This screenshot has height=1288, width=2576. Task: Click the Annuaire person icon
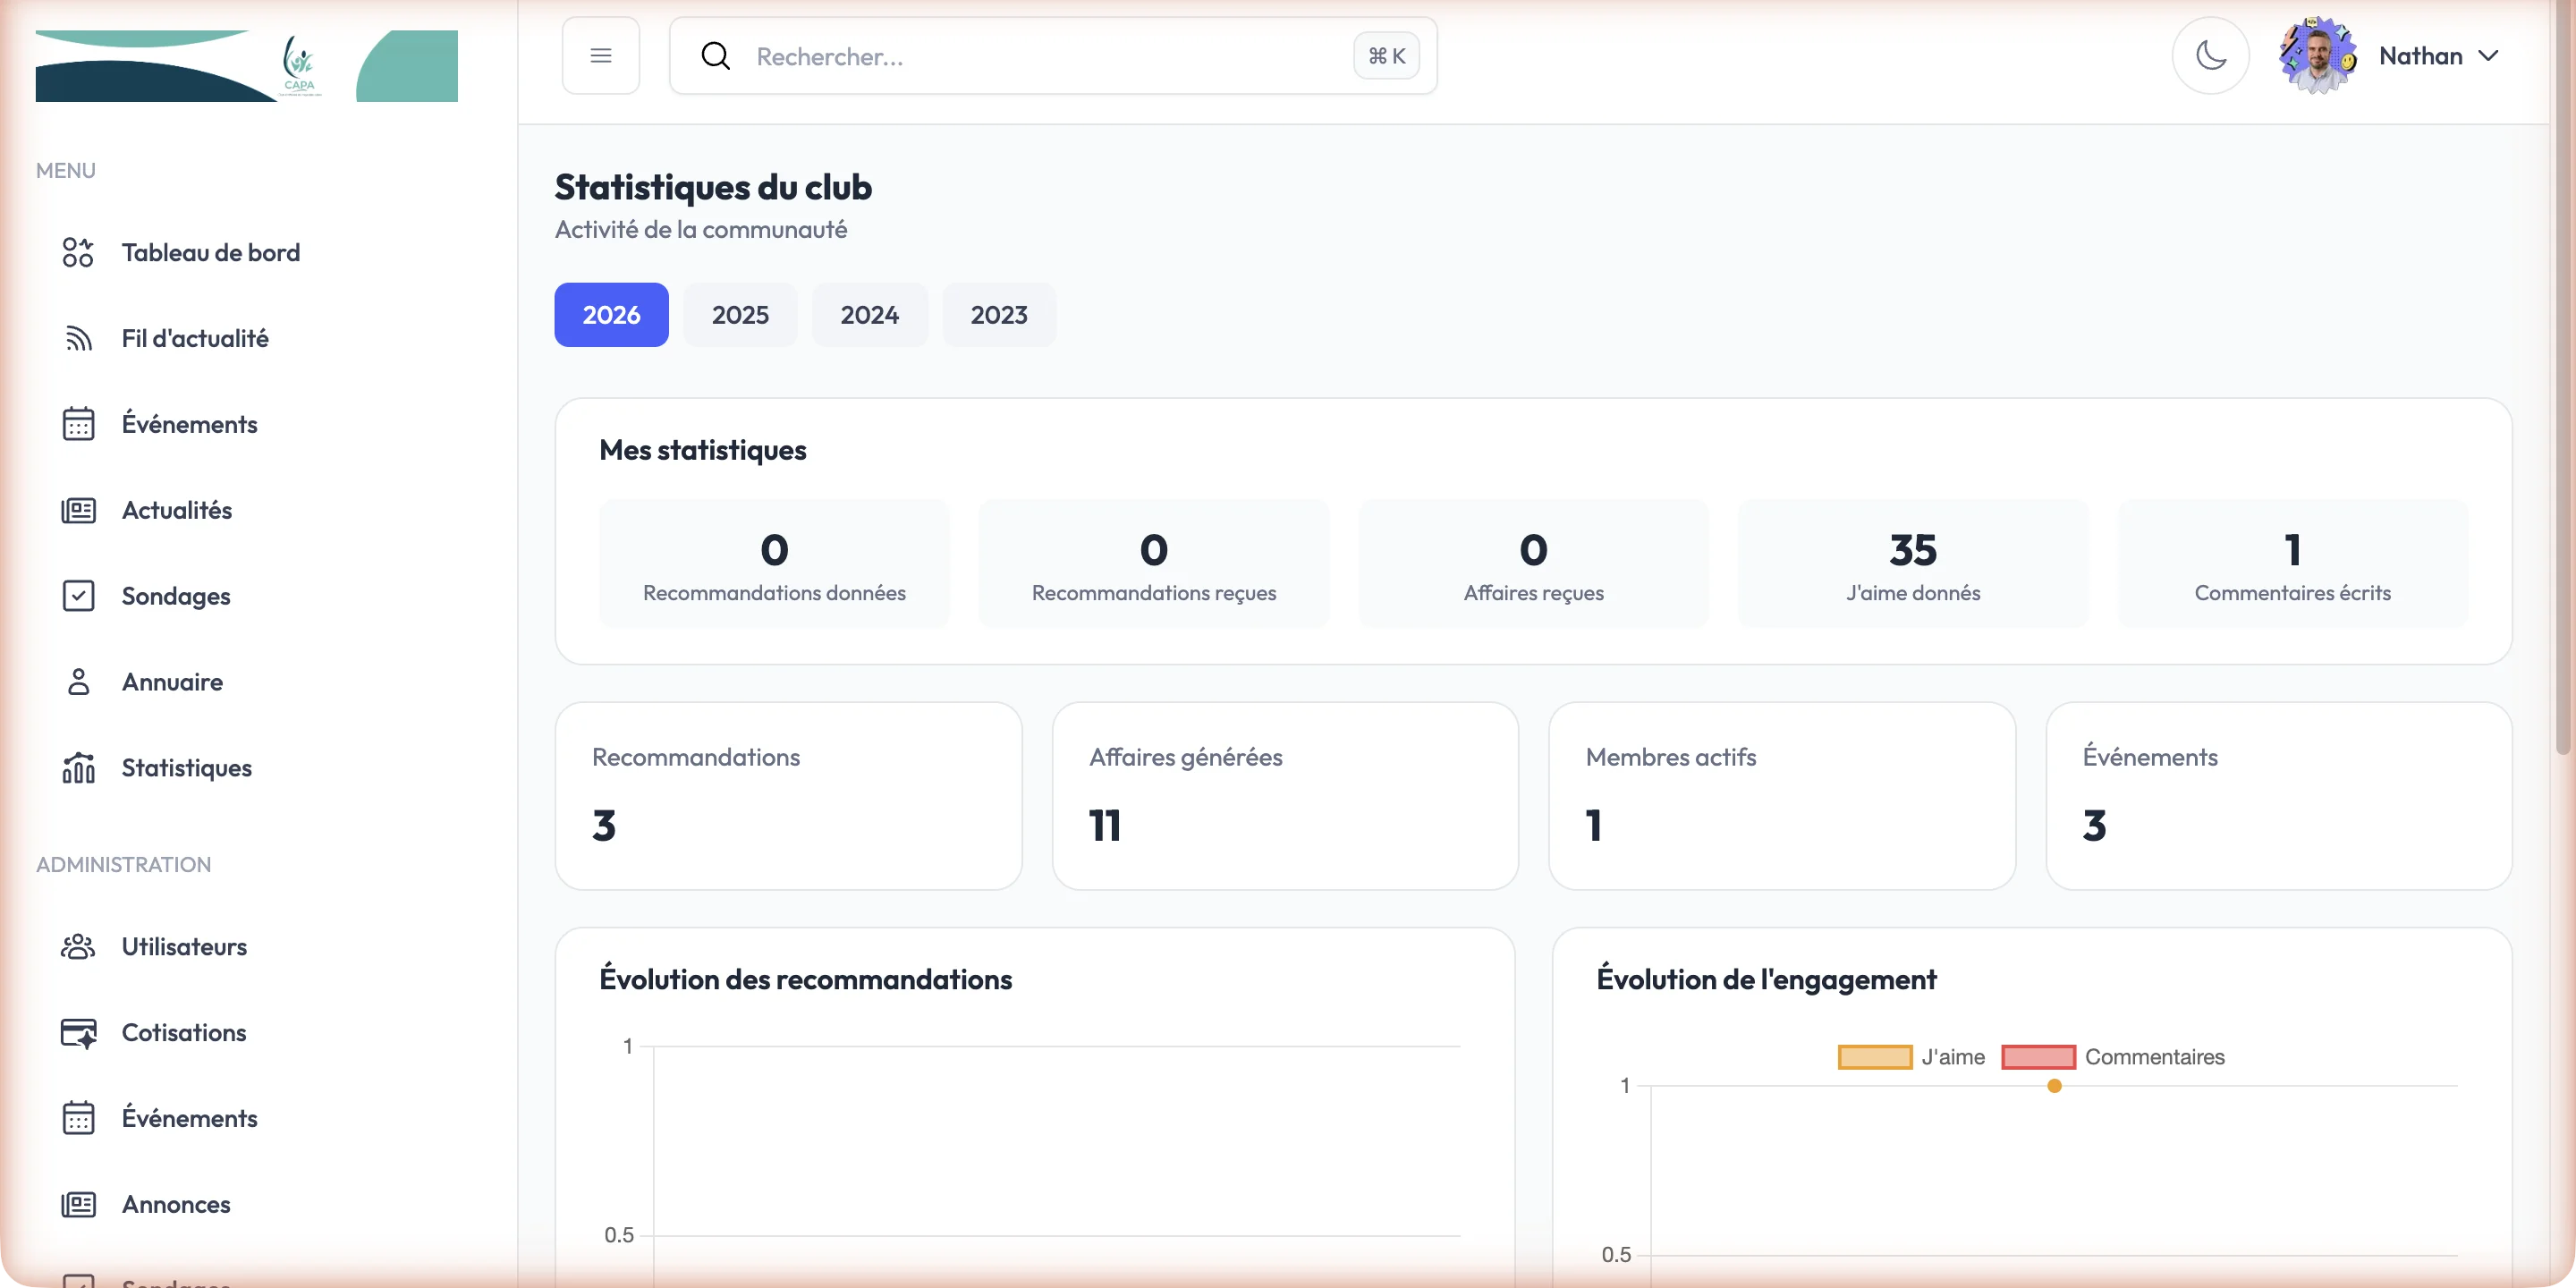pos(78,682)
